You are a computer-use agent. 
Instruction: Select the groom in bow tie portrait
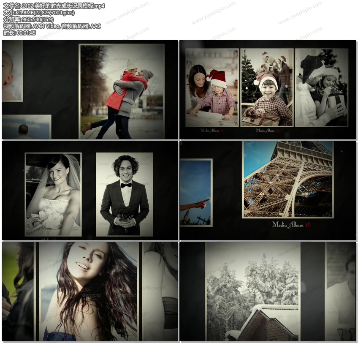coord(125,194)
